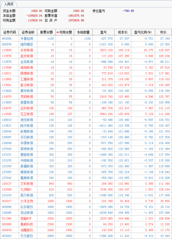This screenshot has width=172, height=239.
Task: Sort by 冻结数量 column header
Action: tap(83, 32)
